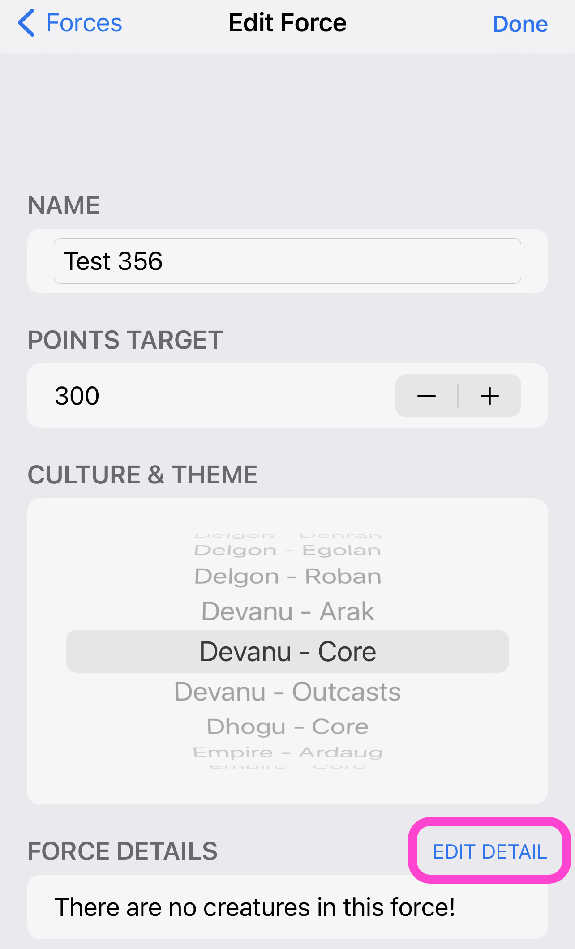Tap the selected Devanu - Core row
The image size is (575, 949).
click(x=287, y=651)
